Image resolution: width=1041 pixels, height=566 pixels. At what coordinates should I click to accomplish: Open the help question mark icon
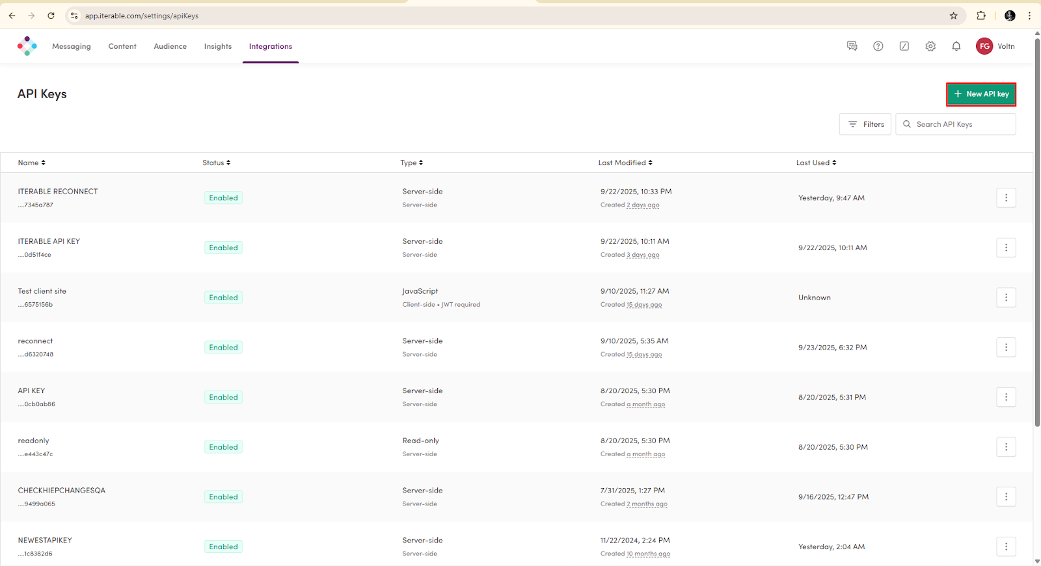[x=878, y=46]
